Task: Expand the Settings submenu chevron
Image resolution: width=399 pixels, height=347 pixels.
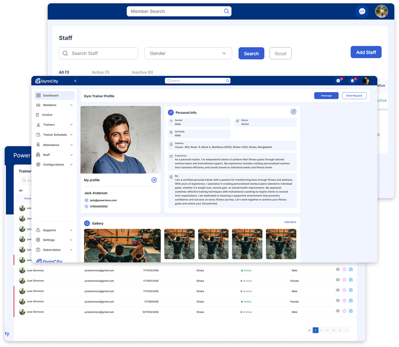Action: click(71, 240)
